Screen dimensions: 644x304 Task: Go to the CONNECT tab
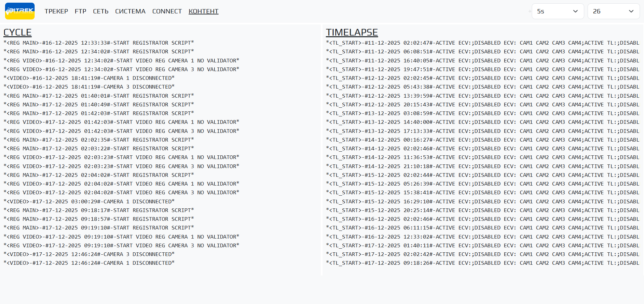point(167,11)
